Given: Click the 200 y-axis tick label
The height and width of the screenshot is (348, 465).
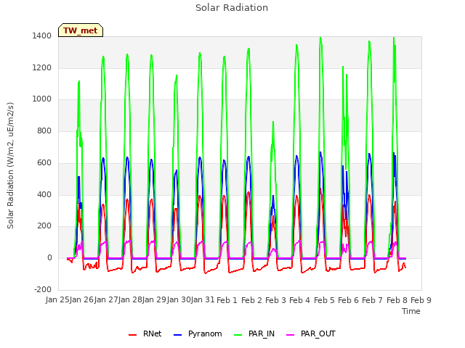Looking at the screenshot, I should pyautogui.click(x=44, y=226).
